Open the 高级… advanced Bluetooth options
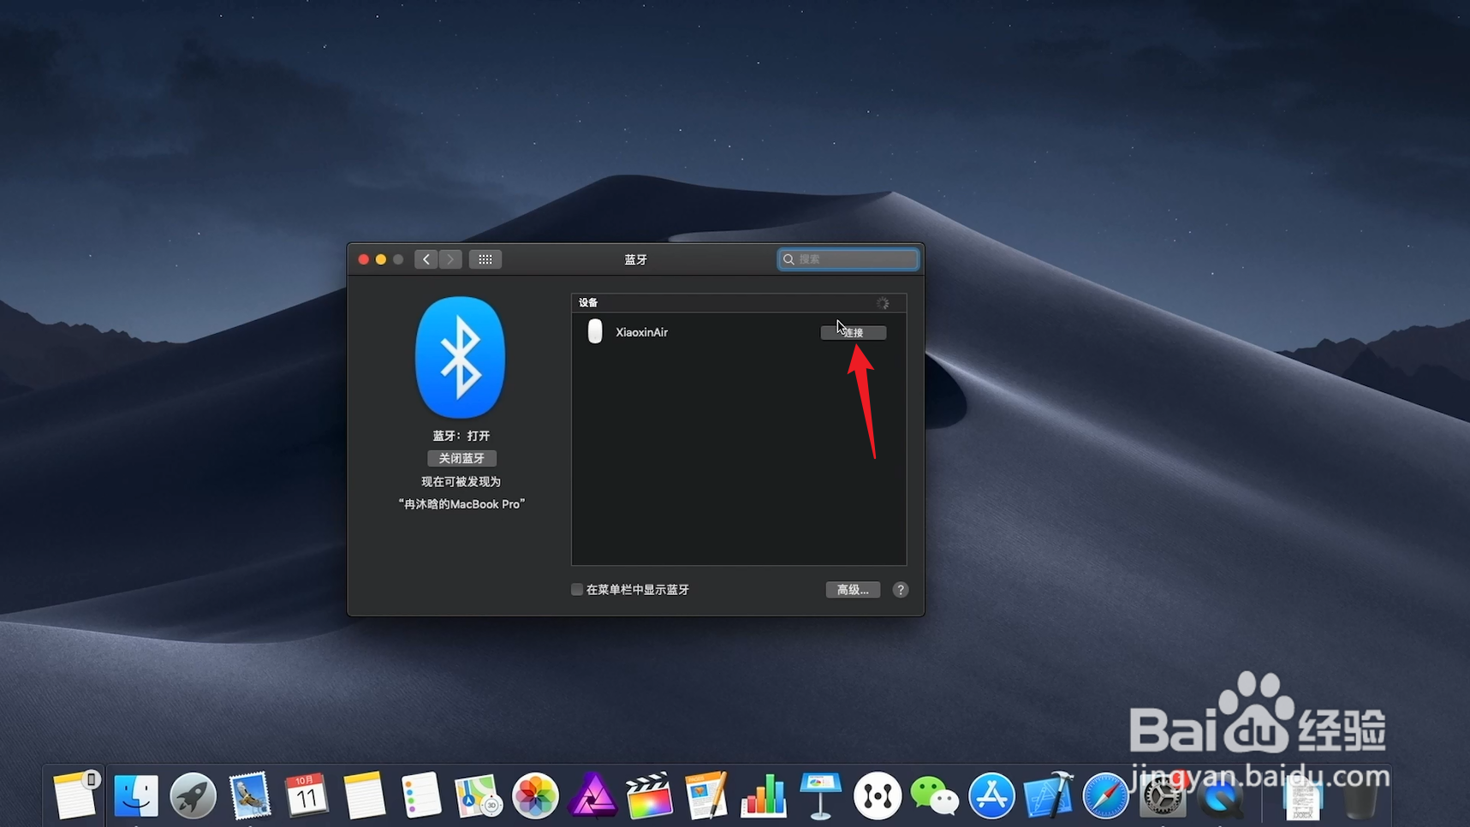The image size is (1470, 827). pos(853,590)
